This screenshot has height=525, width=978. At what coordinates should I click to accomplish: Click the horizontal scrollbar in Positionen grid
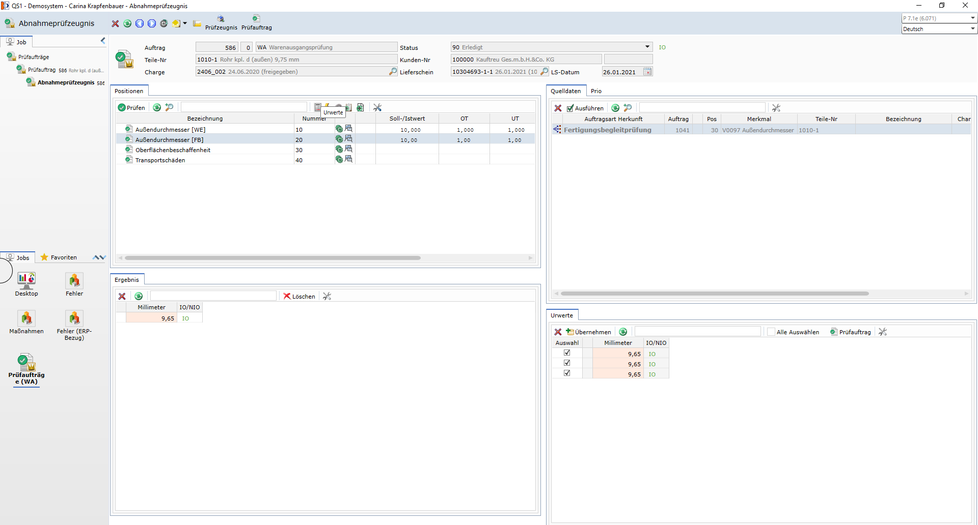tap(273, 258)
